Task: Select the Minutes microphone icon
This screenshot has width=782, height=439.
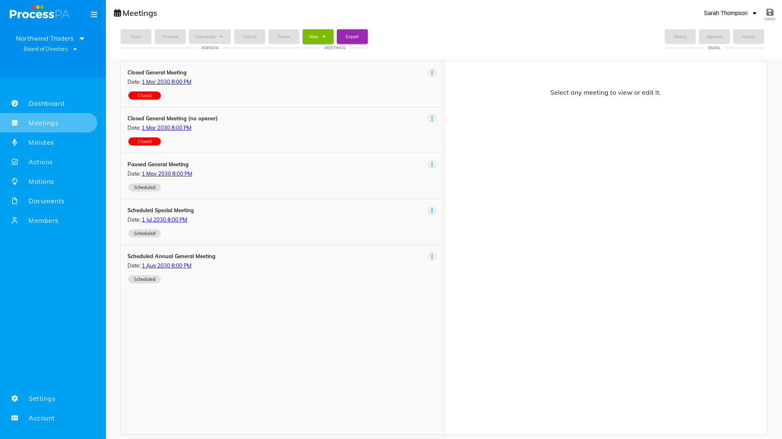Action: (15, 142)
